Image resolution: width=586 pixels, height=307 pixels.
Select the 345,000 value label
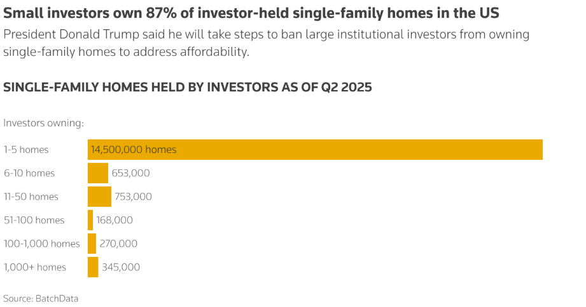[121, 267]
